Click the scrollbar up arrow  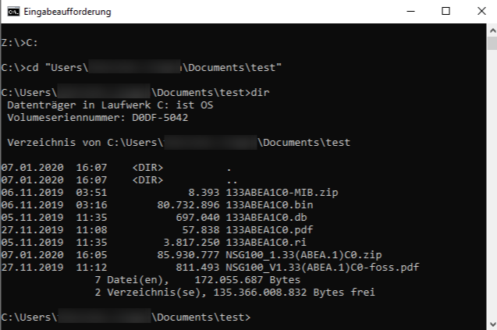pyautogui.click(x=491, y=30)
